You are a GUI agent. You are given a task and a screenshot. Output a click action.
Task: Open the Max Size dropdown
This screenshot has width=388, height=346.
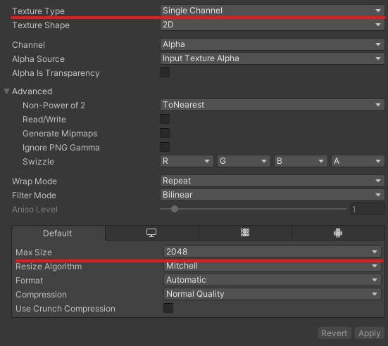273,252
